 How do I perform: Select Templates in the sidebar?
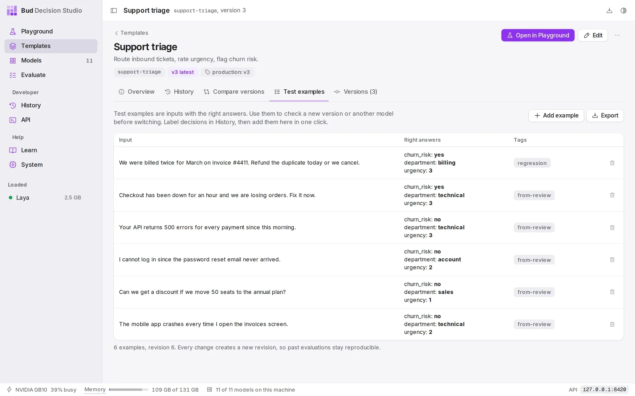pyautogui.click(x=51, y=46)
